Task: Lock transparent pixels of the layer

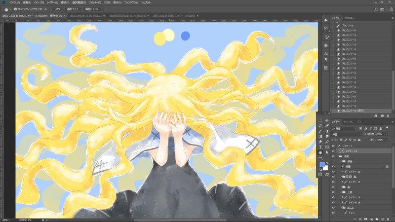Action: [341, 140]
